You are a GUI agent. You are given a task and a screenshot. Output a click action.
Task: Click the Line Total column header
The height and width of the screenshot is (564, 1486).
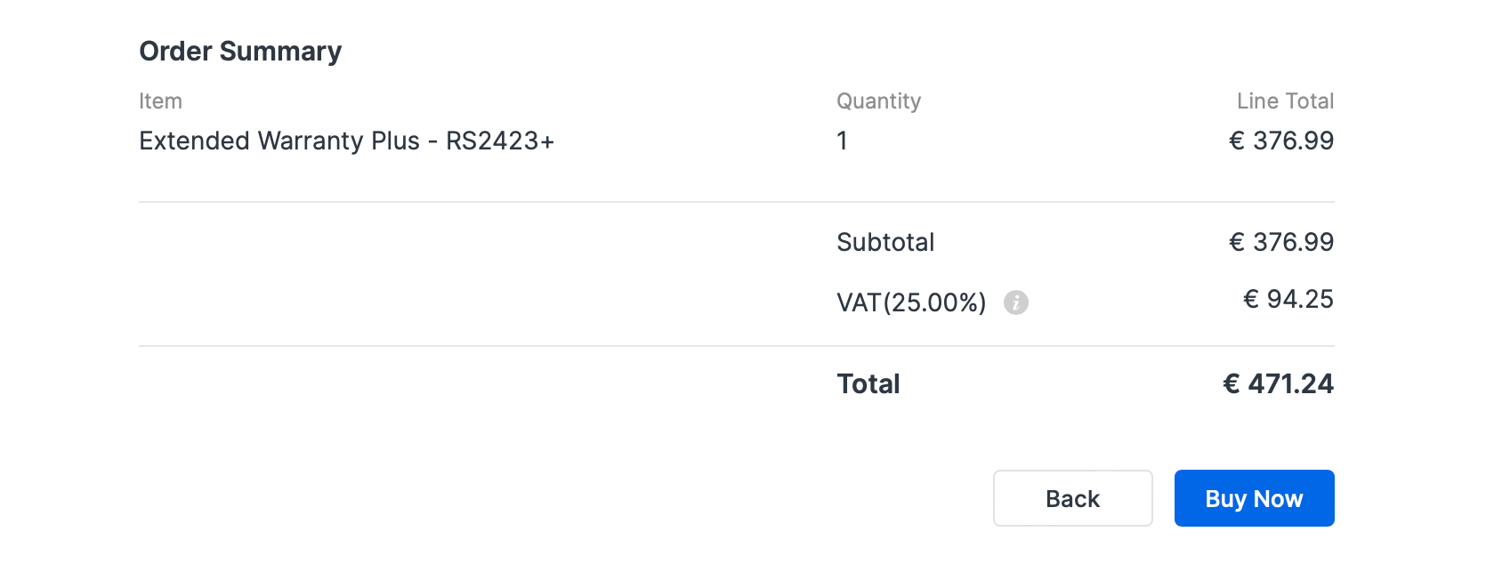pyautogui.click(x=1285, y=101)
